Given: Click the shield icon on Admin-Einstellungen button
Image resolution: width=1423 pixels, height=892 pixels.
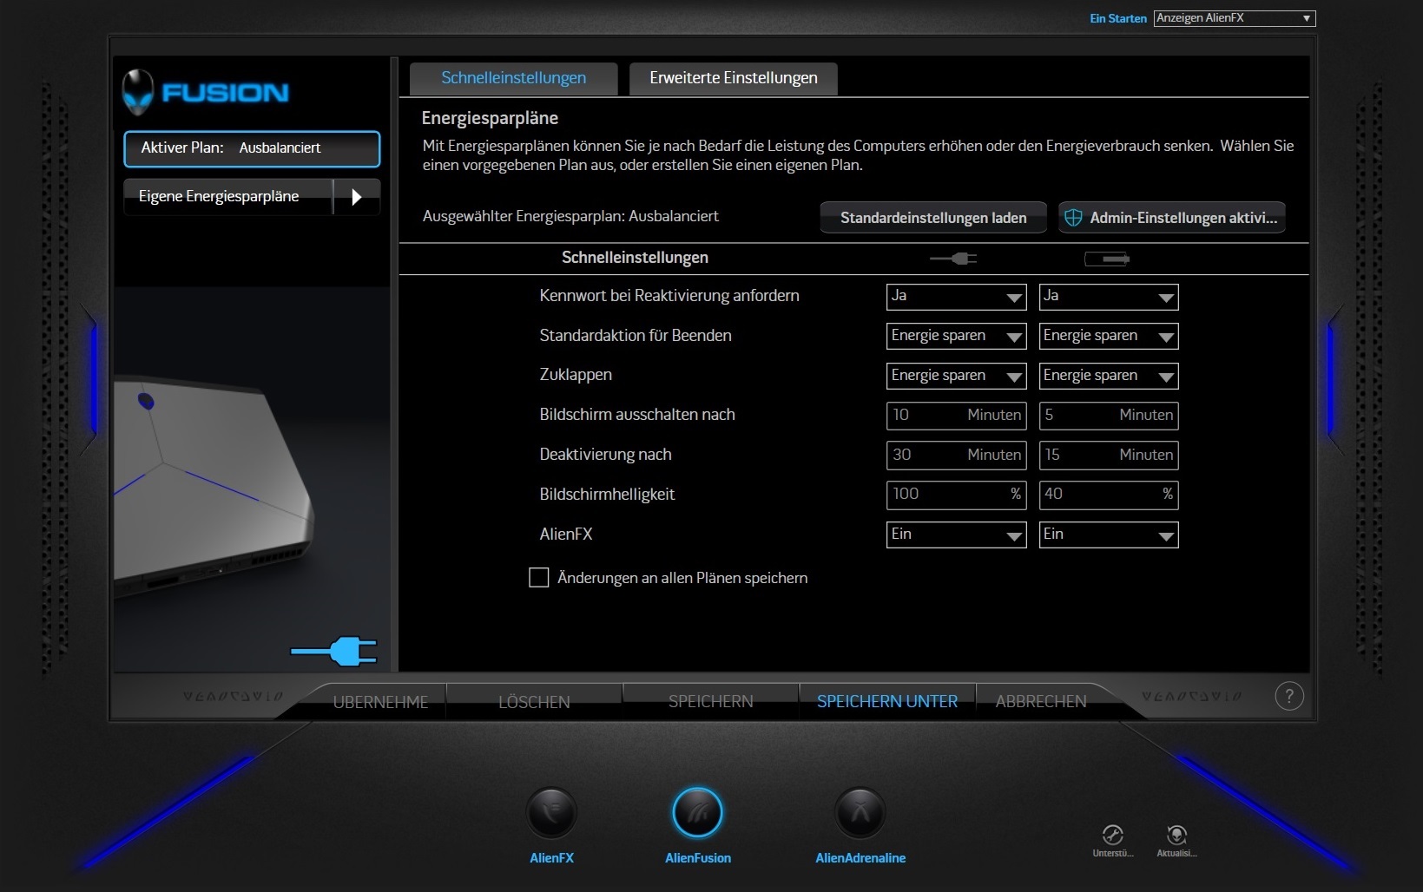Looking at the screenshot, I should click(1073, 218).
